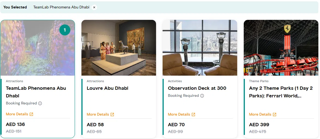Screen dimensions: 320x139
Task: Open More Details for Louvre Abu Dhabi
Action: coord(98,115)
